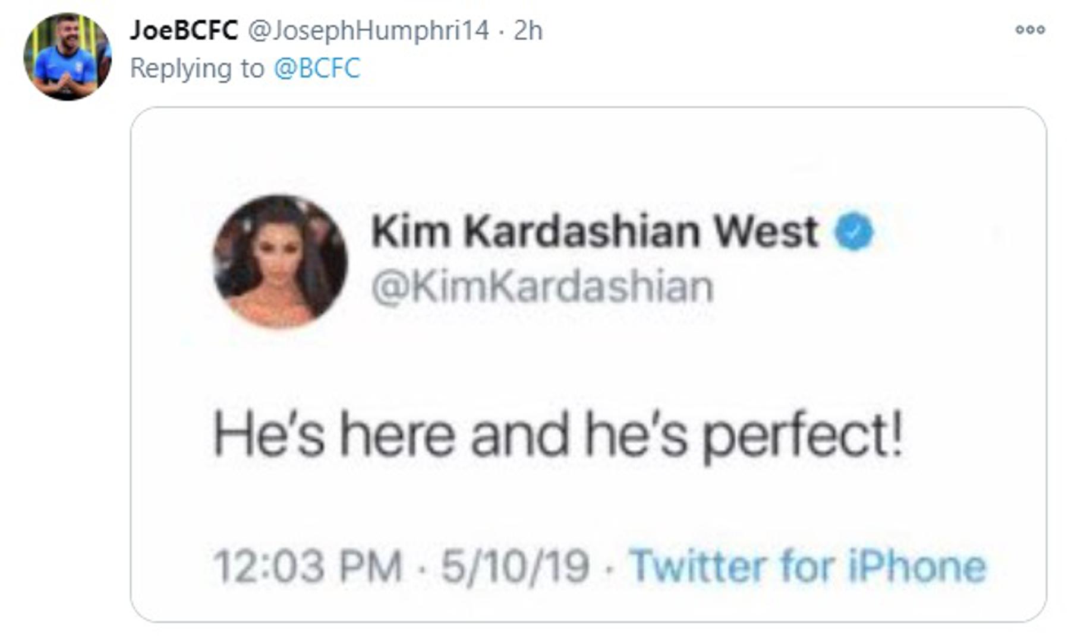
Task: Open the @JosephHumphri14 handle
Action: pyautogui.click(x=368, y=30)
